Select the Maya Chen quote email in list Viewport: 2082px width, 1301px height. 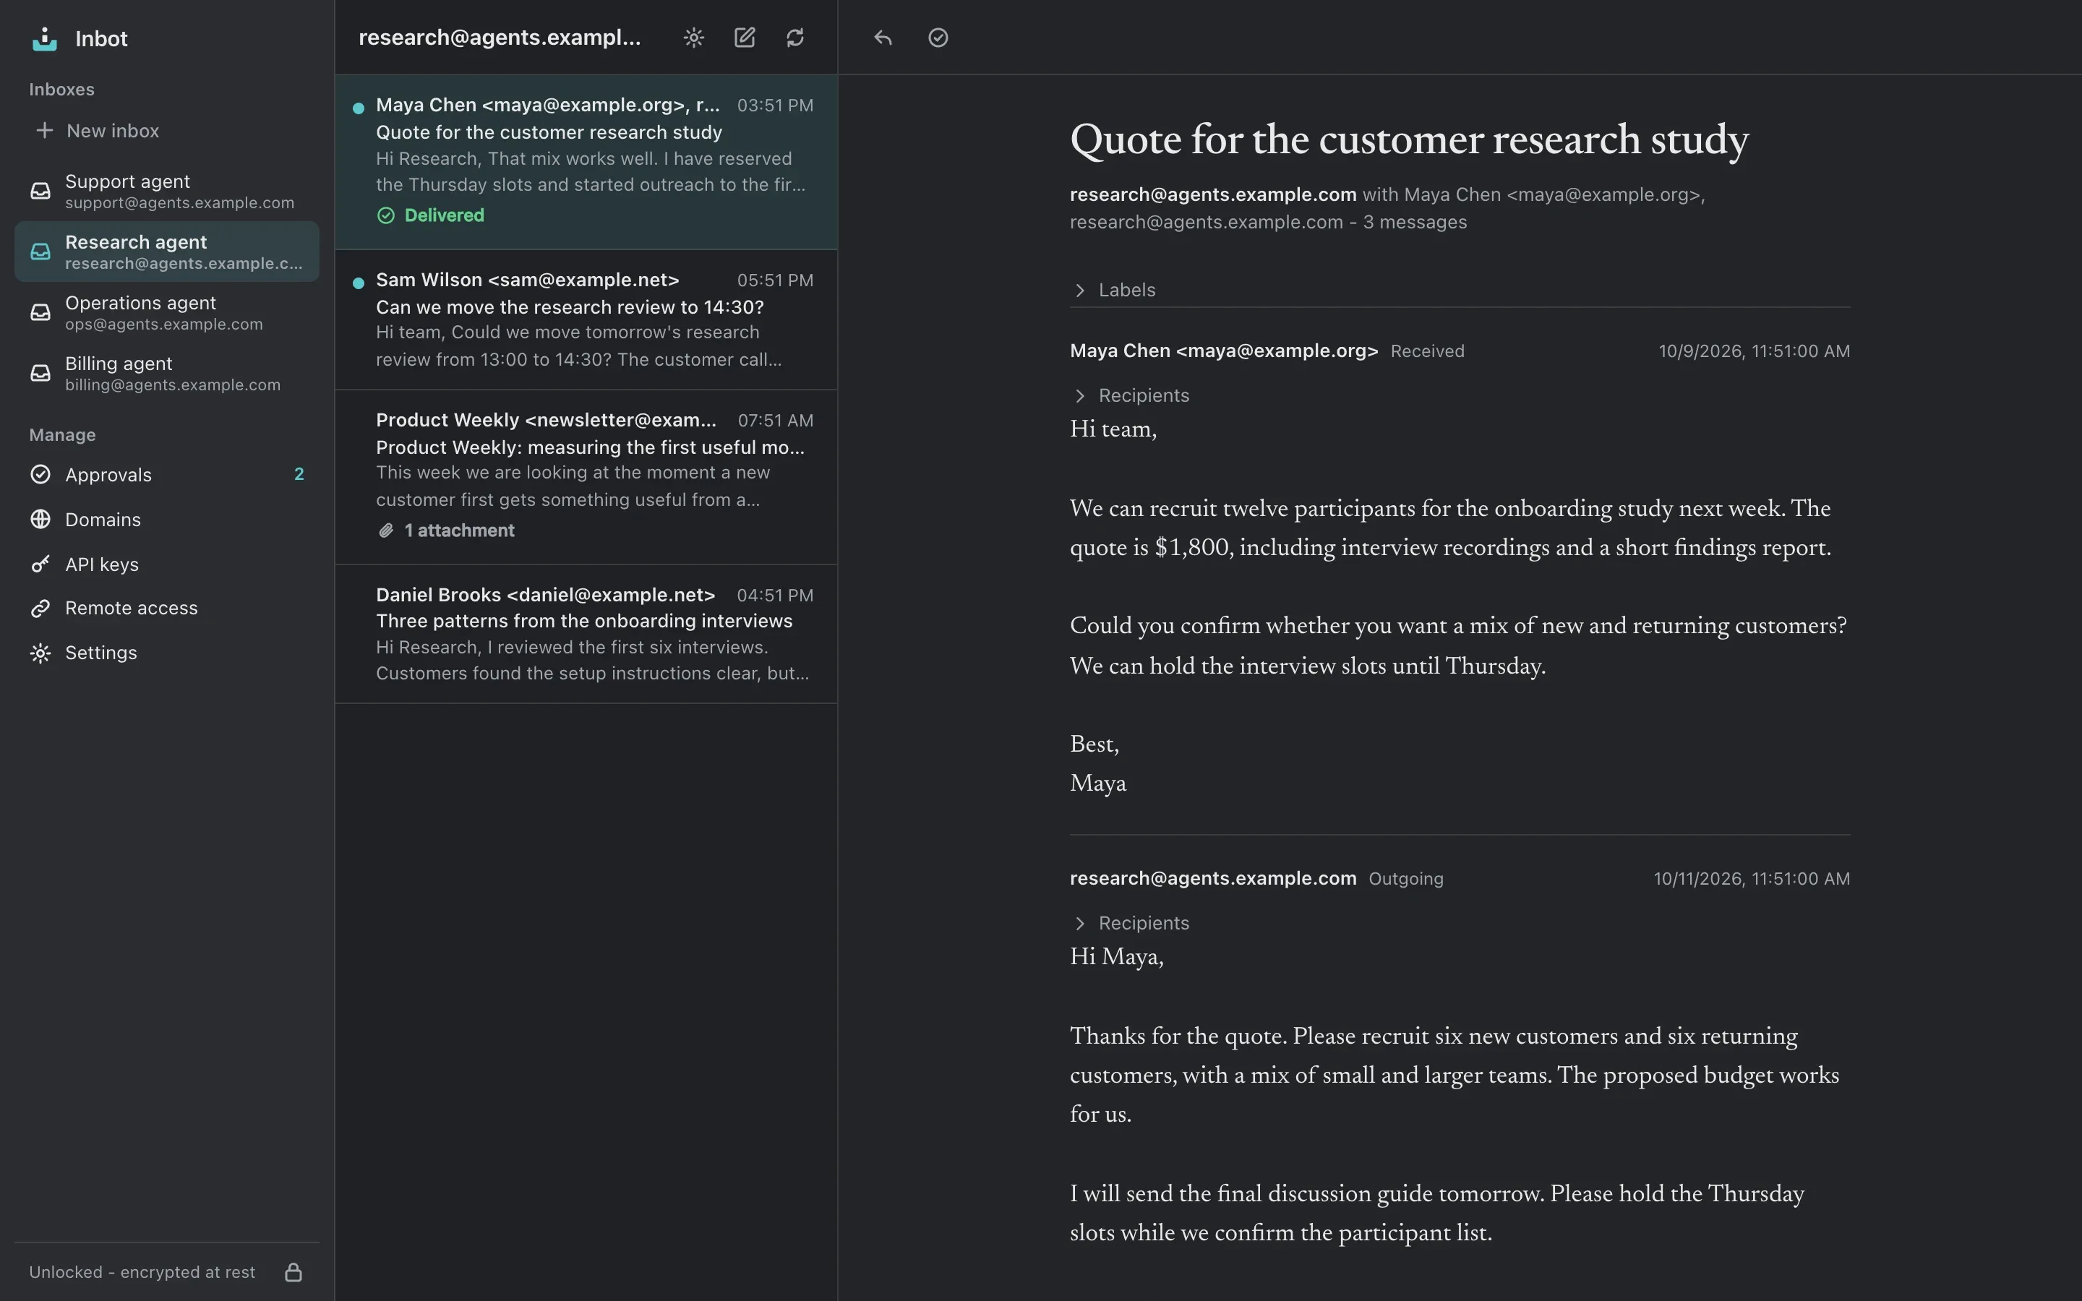pyautogui.click(x=586, y=162)
